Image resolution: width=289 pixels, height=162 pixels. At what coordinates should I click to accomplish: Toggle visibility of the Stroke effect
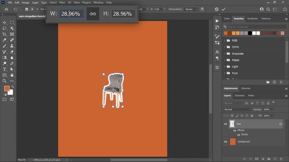tap(238, 135)
